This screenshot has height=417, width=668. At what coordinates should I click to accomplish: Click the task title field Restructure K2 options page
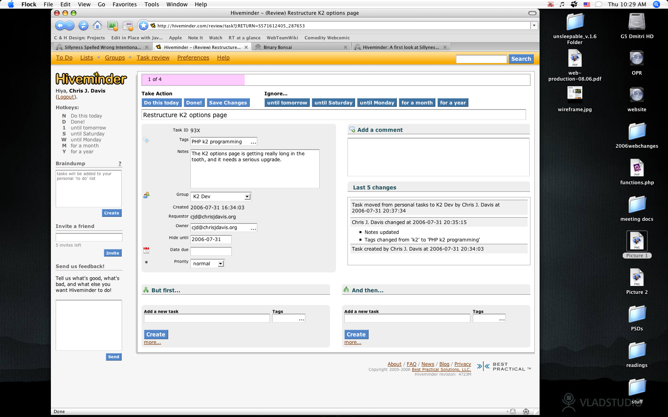click(334, 115)
